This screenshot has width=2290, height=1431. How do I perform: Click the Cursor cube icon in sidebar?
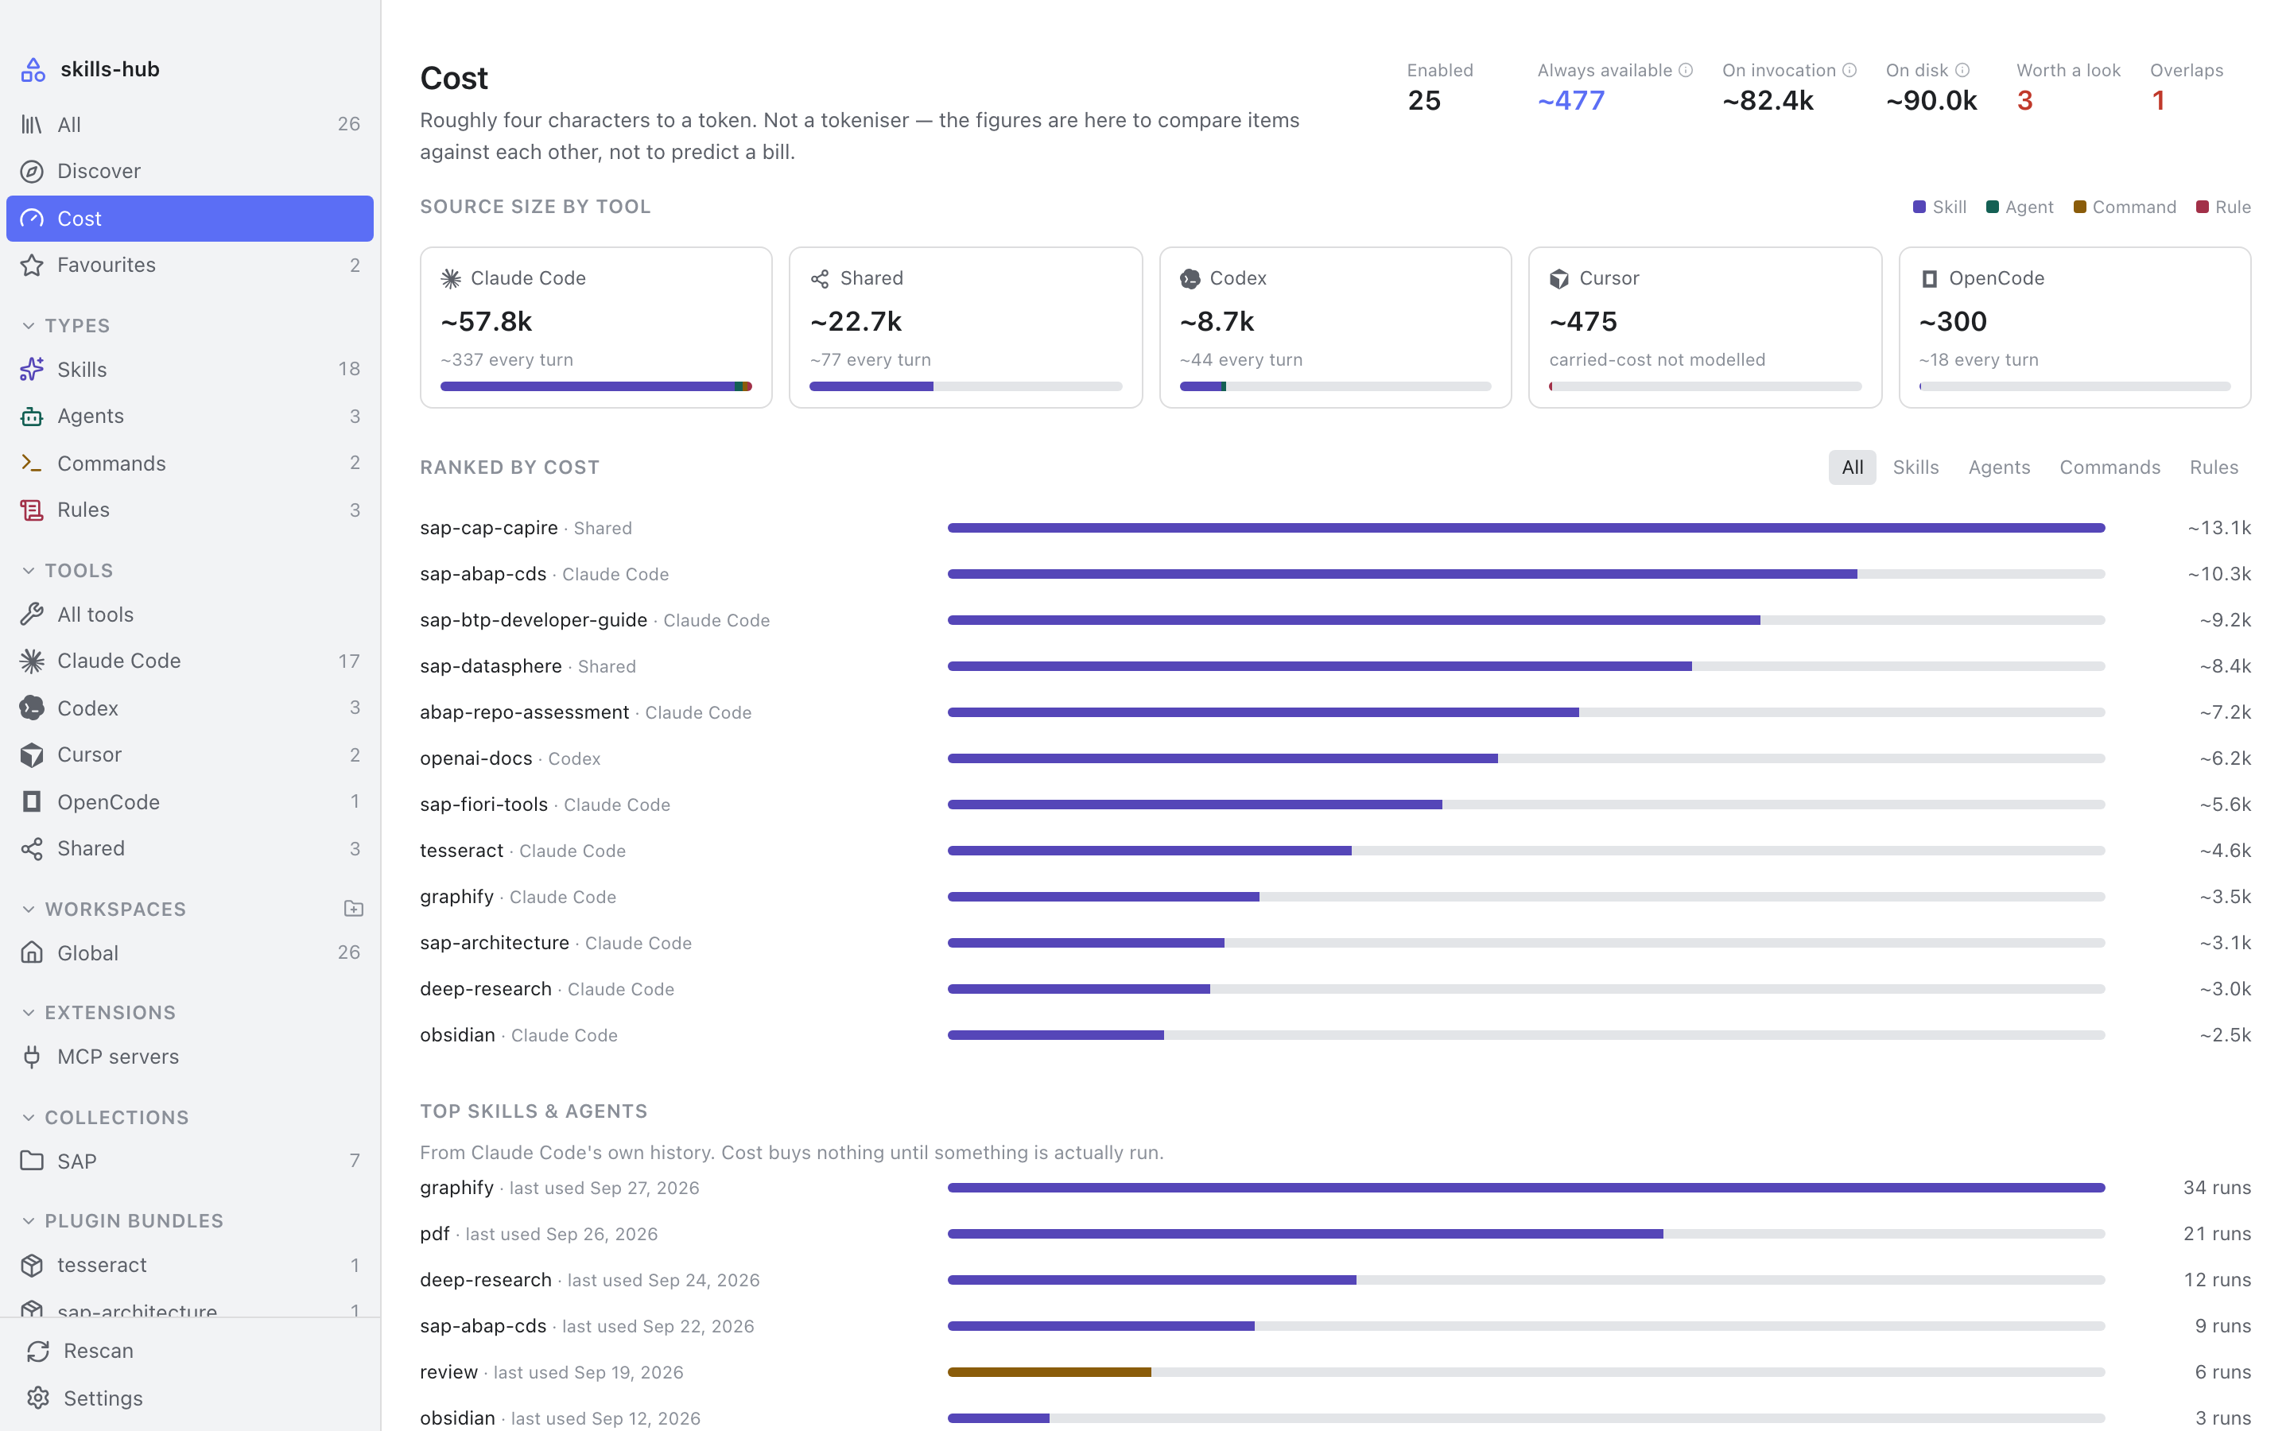(x=32, y=754)
